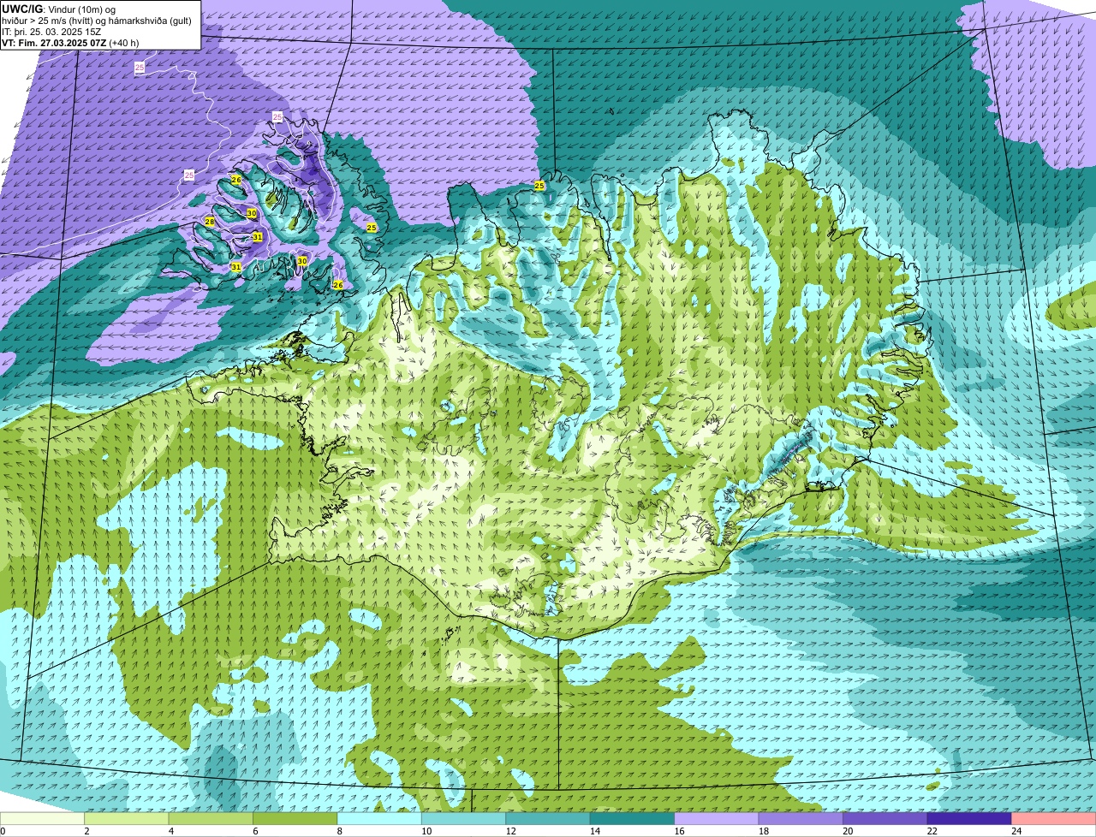Click the scale value 4 on the colorbar
Screen dimensions: 1096x837
click(170, 831)
